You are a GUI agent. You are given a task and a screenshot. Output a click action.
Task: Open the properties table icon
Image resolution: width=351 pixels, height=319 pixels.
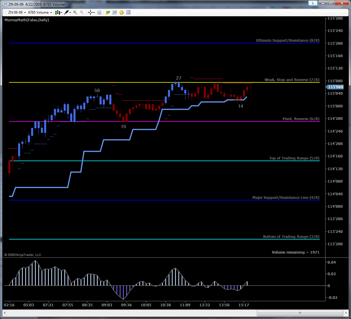pyautogui.click(x=128, y=12)
